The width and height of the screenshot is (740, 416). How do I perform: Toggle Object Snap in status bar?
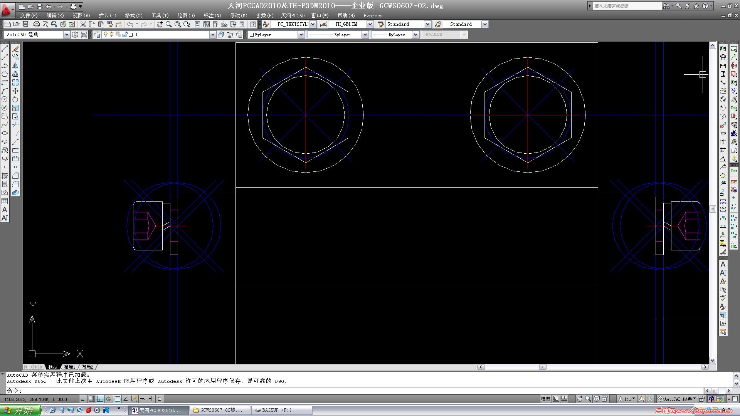coord(117,399)
